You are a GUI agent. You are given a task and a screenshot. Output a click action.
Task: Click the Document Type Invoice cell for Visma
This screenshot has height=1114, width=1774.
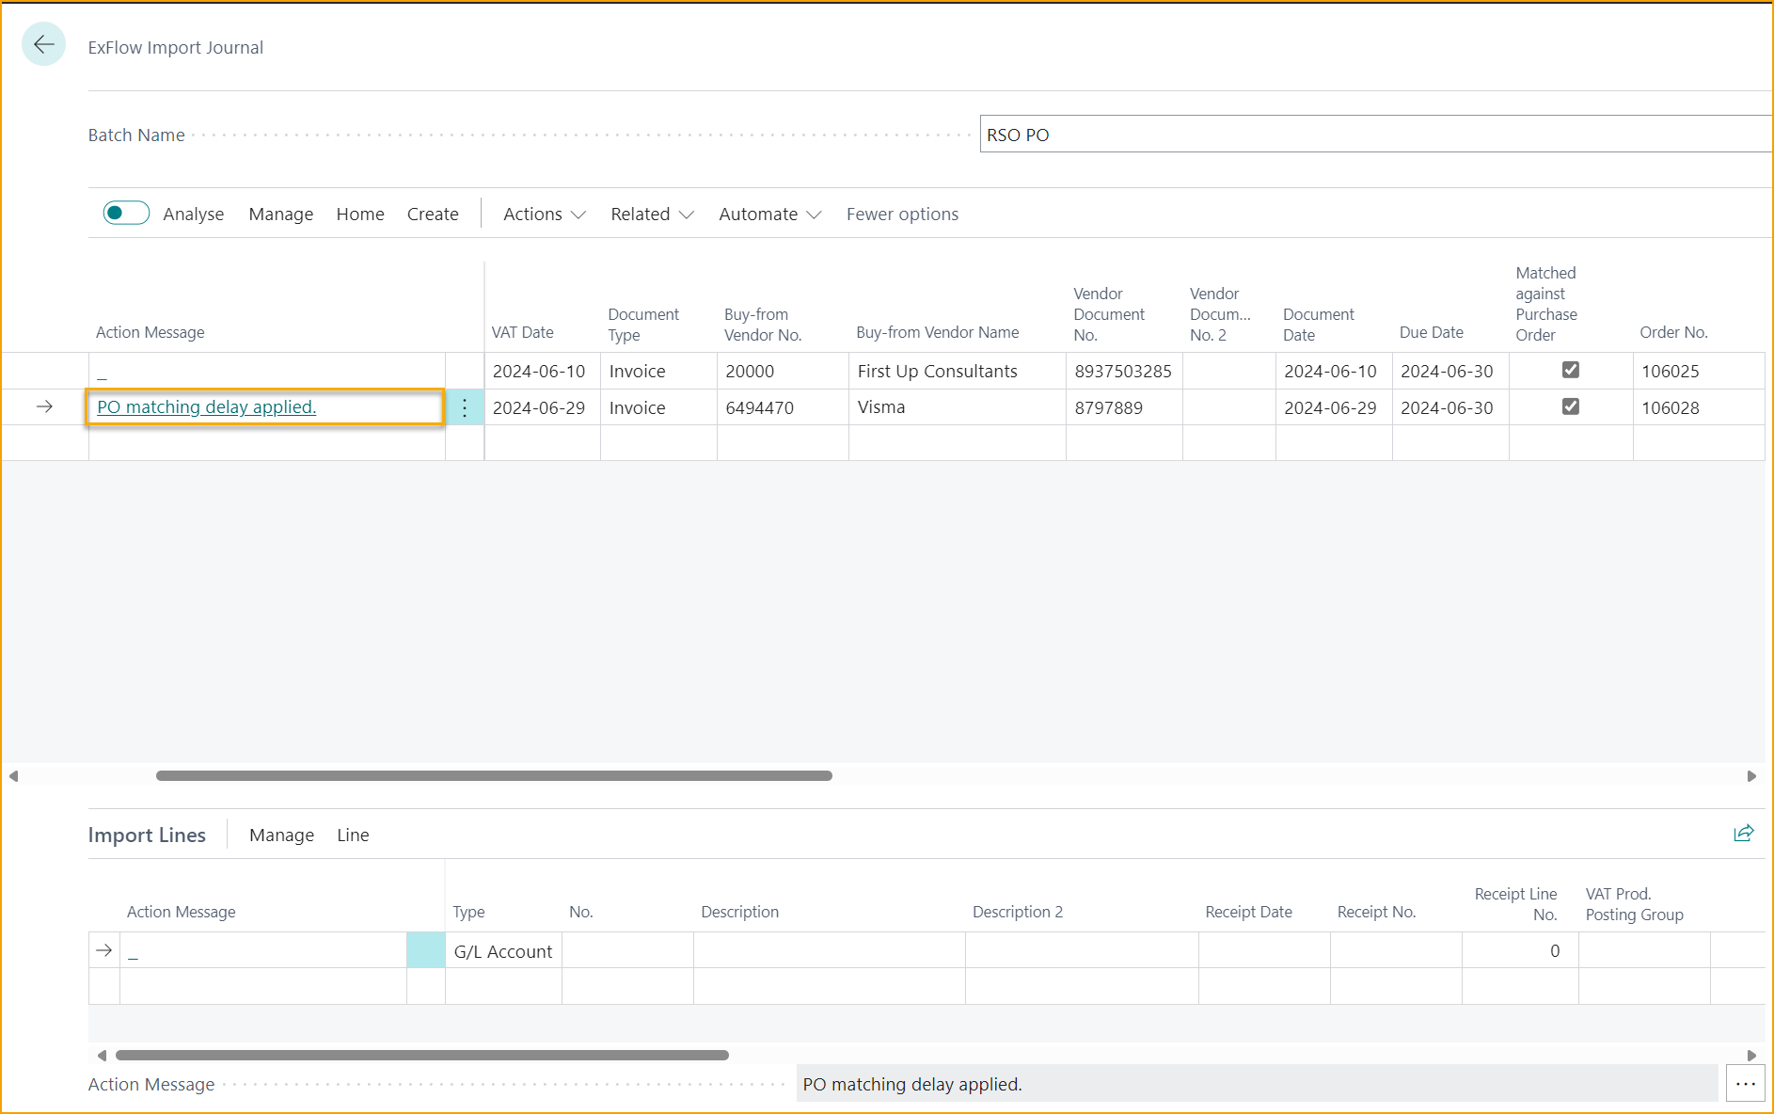(x=658, y=407)
